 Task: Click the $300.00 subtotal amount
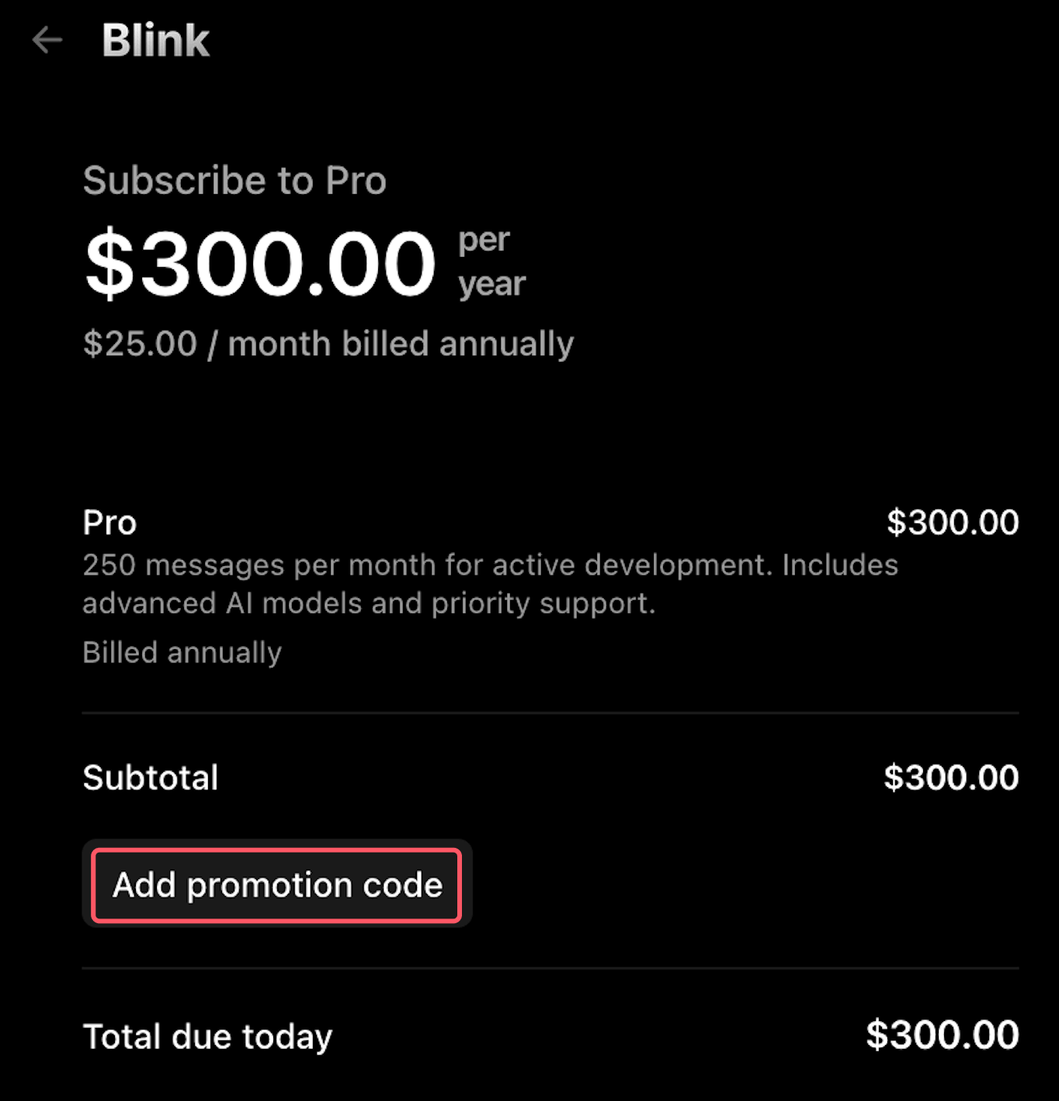coord(951,776)
